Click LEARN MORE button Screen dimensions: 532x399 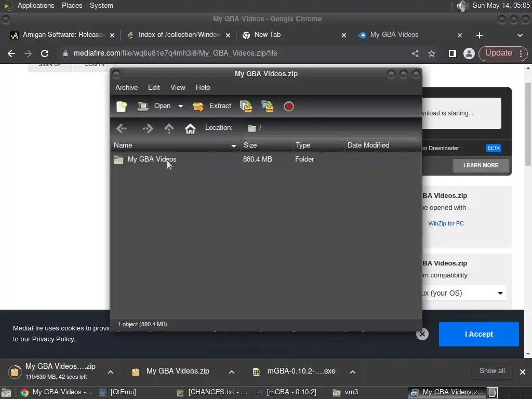481,165
